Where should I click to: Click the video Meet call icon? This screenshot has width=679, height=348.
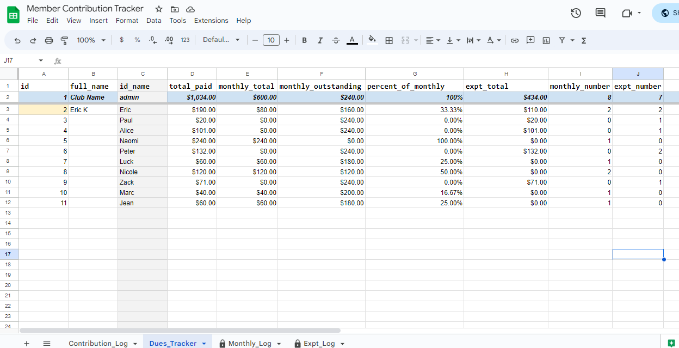pos(627,13)
